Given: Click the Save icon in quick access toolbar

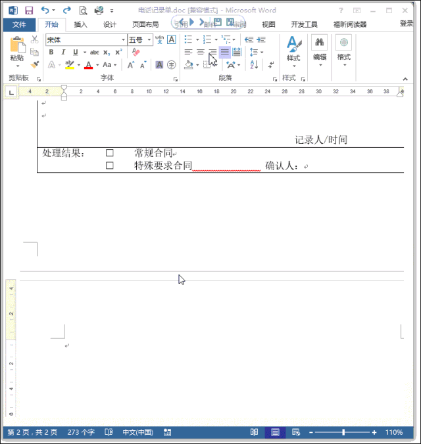Looking at the screenshot, I should 29,11.
